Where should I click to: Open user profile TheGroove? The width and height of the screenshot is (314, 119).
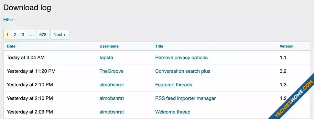click(111, 71)
